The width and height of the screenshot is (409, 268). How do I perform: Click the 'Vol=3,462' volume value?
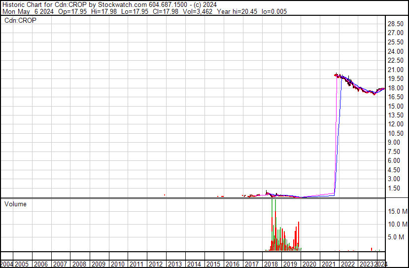198,11
